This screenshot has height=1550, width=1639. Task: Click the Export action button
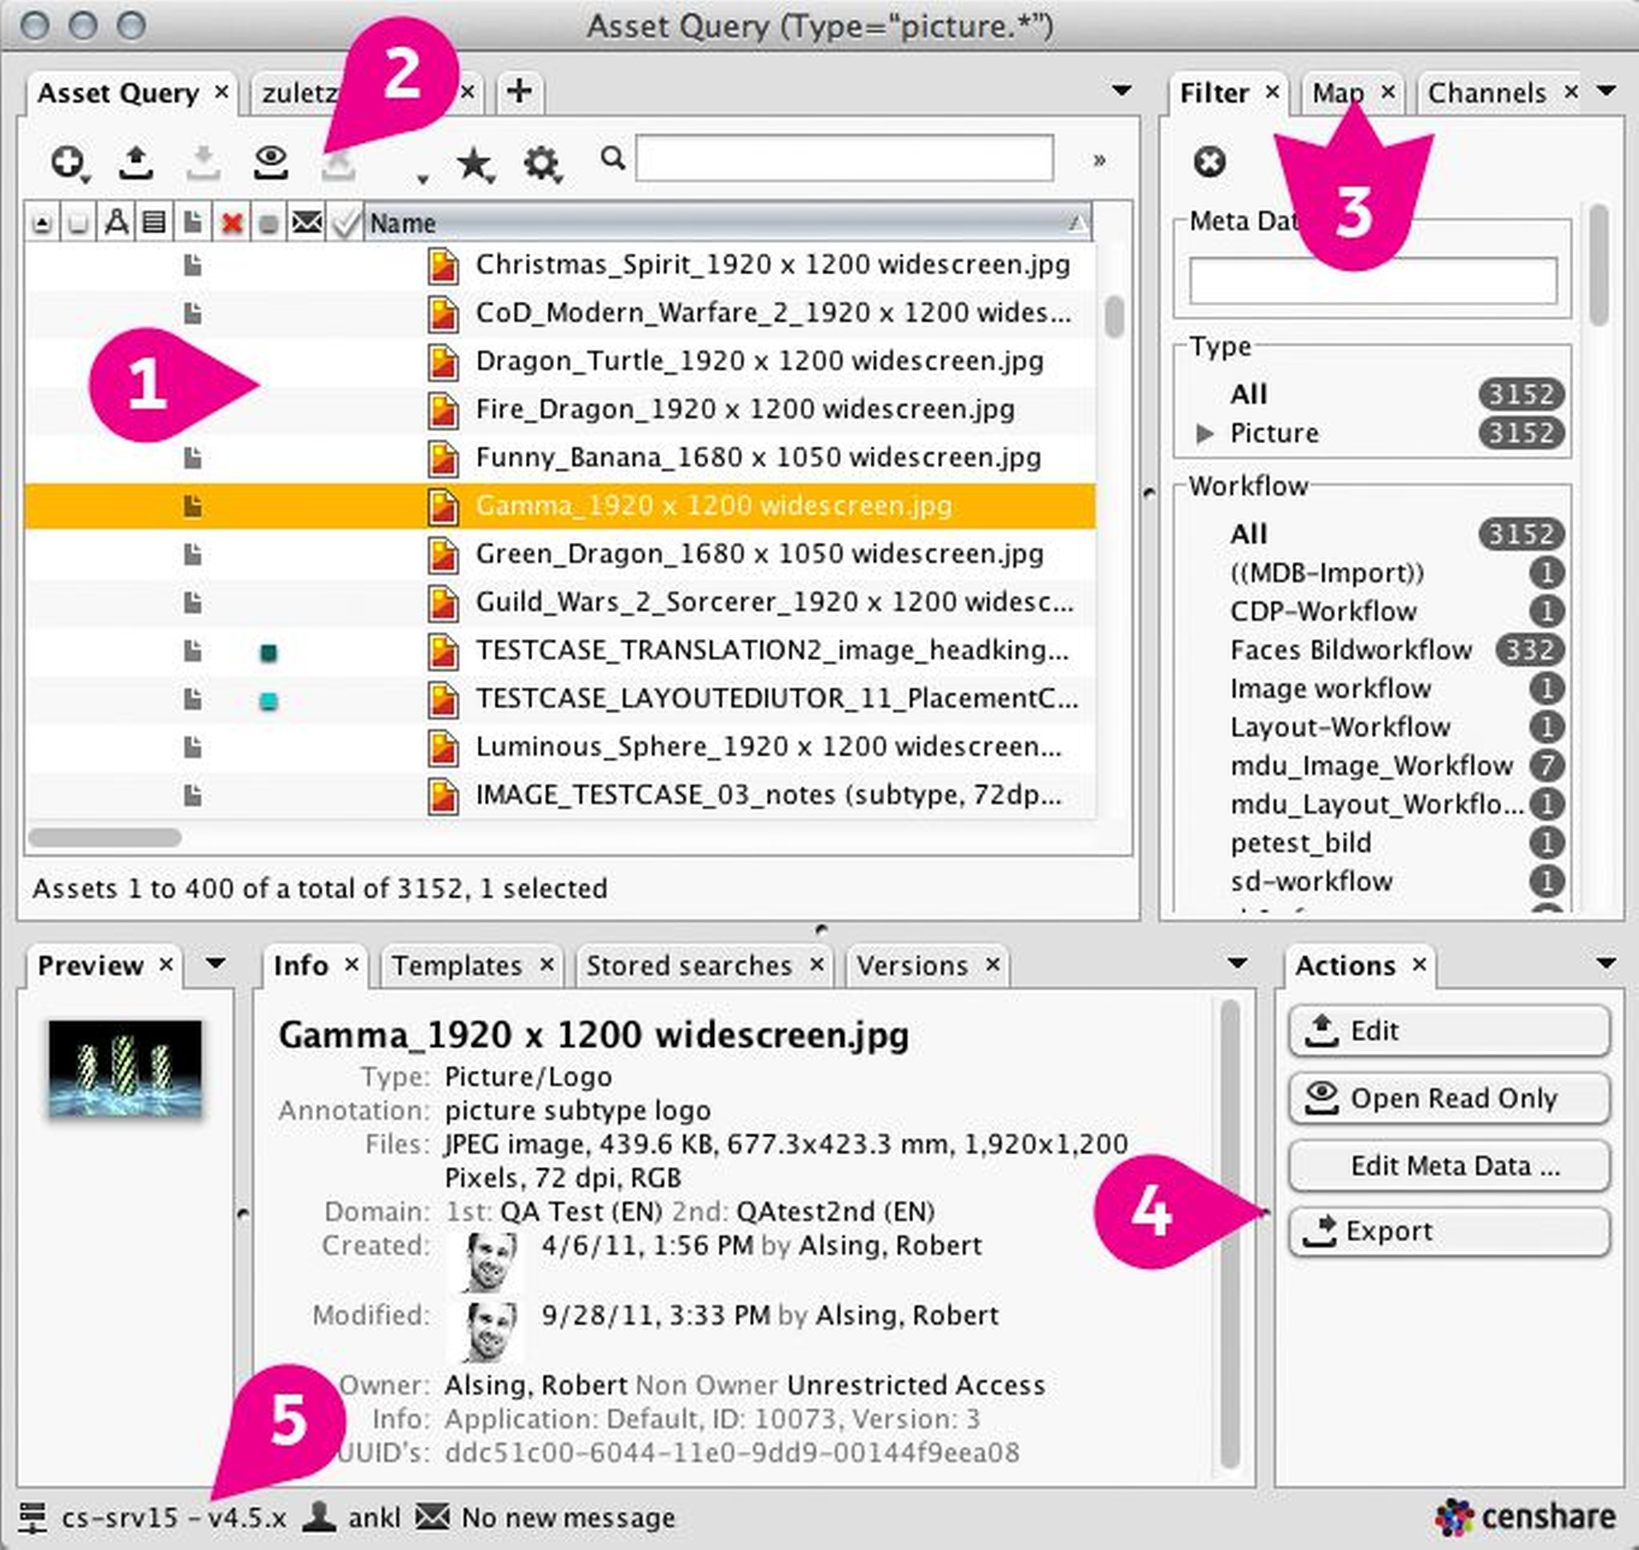click(1449, 1231)
